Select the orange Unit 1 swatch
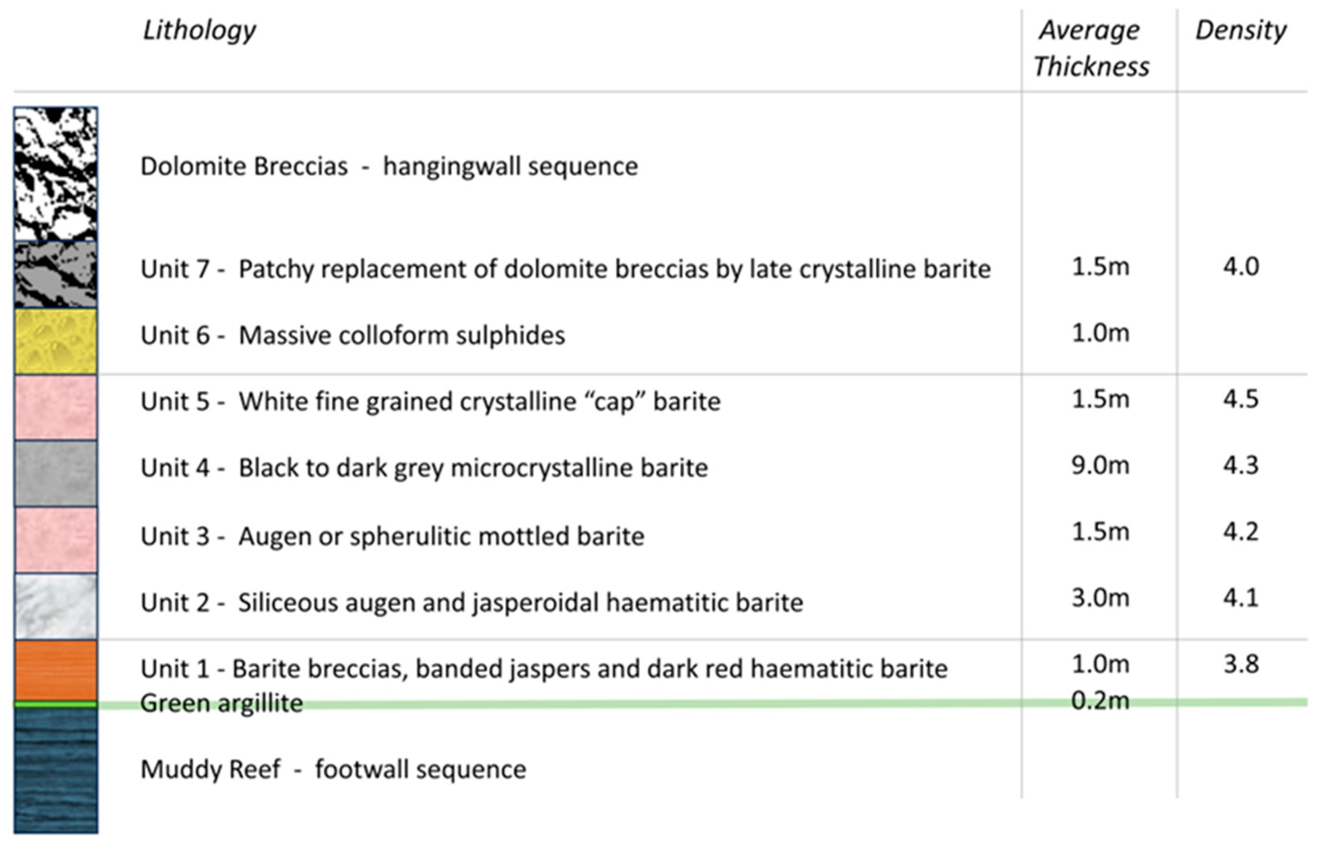Screen dimensions: 1320x844 pyautogui.click(x=55, y=670)
